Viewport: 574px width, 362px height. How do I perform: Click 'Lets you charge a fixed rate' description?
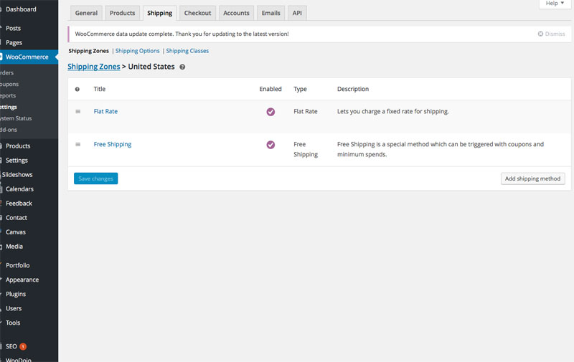click(392, 112)
